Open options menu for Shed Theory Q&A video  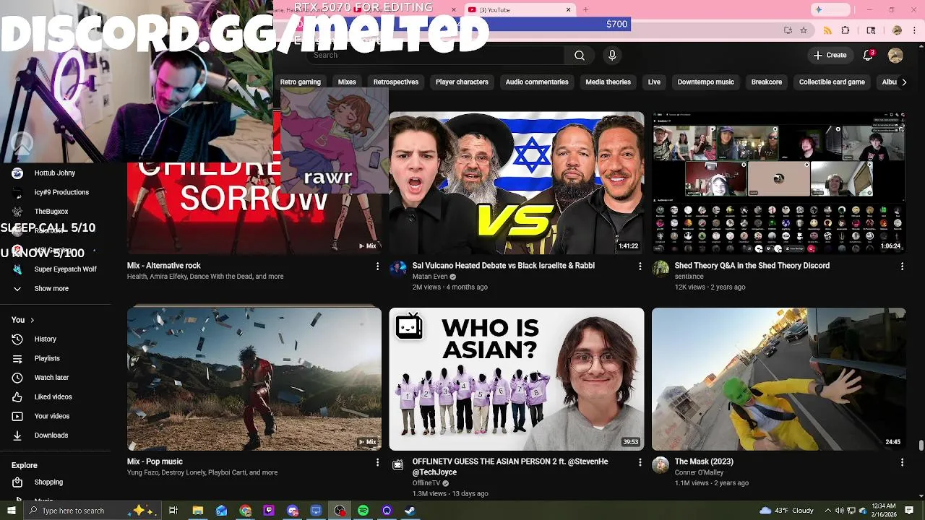(902, 266)
